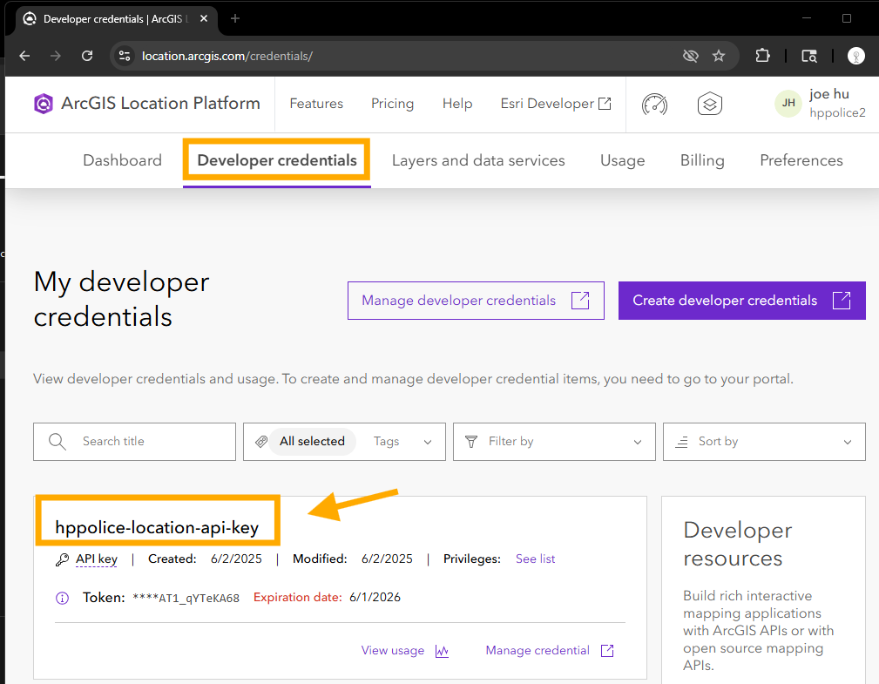Open the browser extensions puzzle icon
Image resolution: width=879 pixels, height=684 pixels.
pyautogui.click(x=762, y=56)
